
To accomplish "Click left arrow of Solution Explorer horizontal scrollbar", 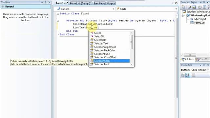I will (x=182, y=55).
